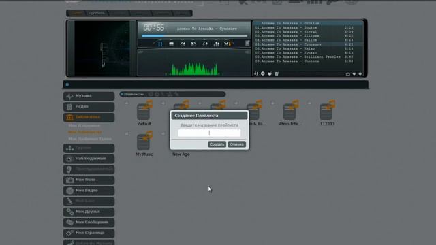The width and height of the screenshot is (436, 245).
Task: Click the New Age playlist label
Action: [x=181, y=154]
